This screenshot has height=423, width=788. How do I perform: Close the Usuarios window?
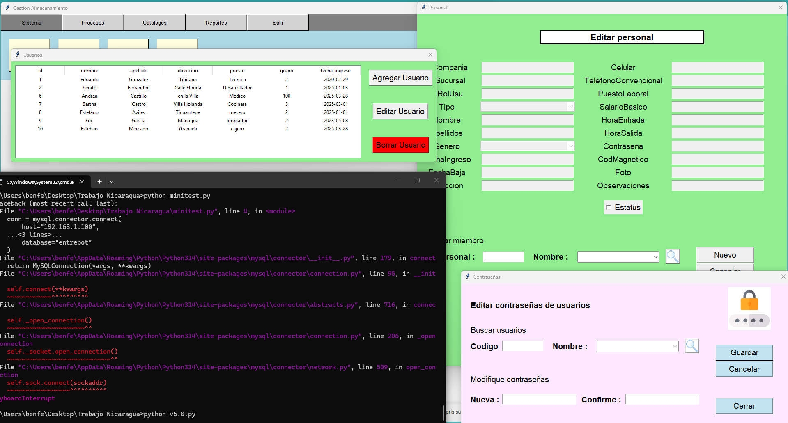pyautogui.click(x=430, y=55)
